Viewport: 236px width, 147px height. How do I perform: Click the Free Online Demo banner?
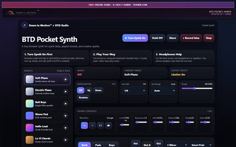pyautogui.click(x=118, y=5)
